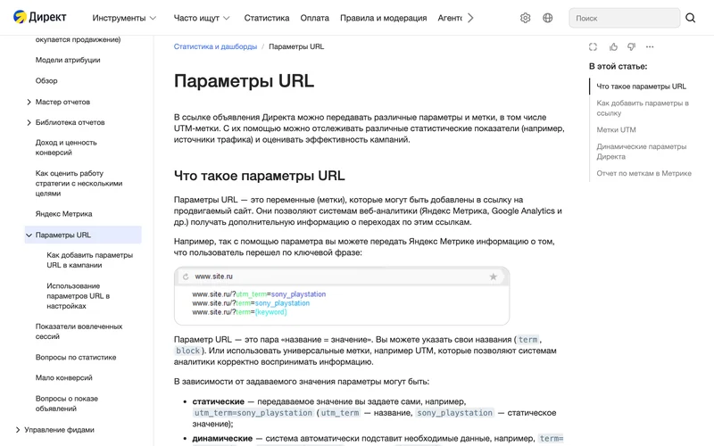Open the partially visible Агент menu item
The image size is (714, 446).
point(450,18)
